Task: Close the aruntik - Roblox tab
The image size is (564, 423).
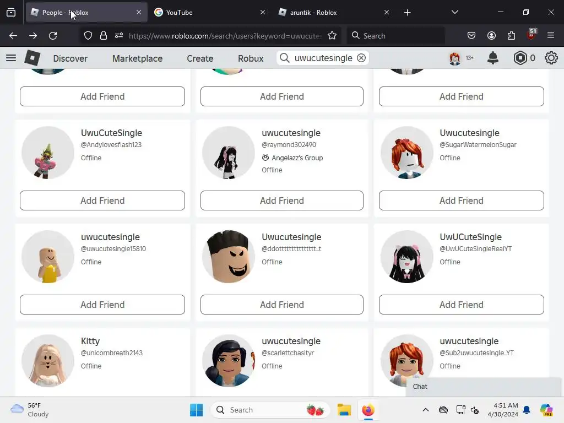Action: coord(387,12)
